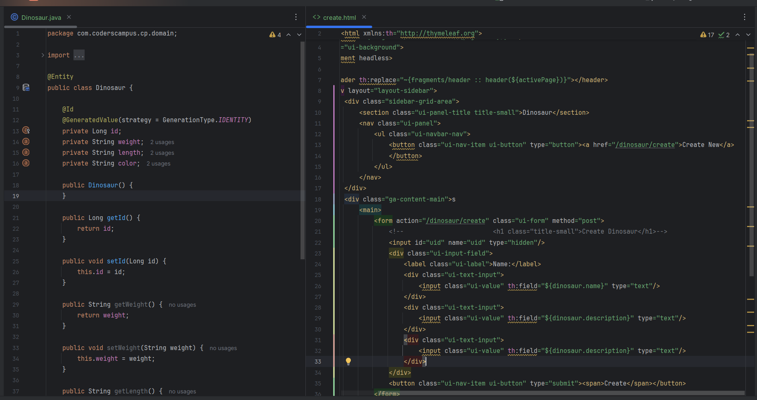Click the lightbulb quick-fix icon on line 33
The image size is (757, 400).
tap(348, 361)
